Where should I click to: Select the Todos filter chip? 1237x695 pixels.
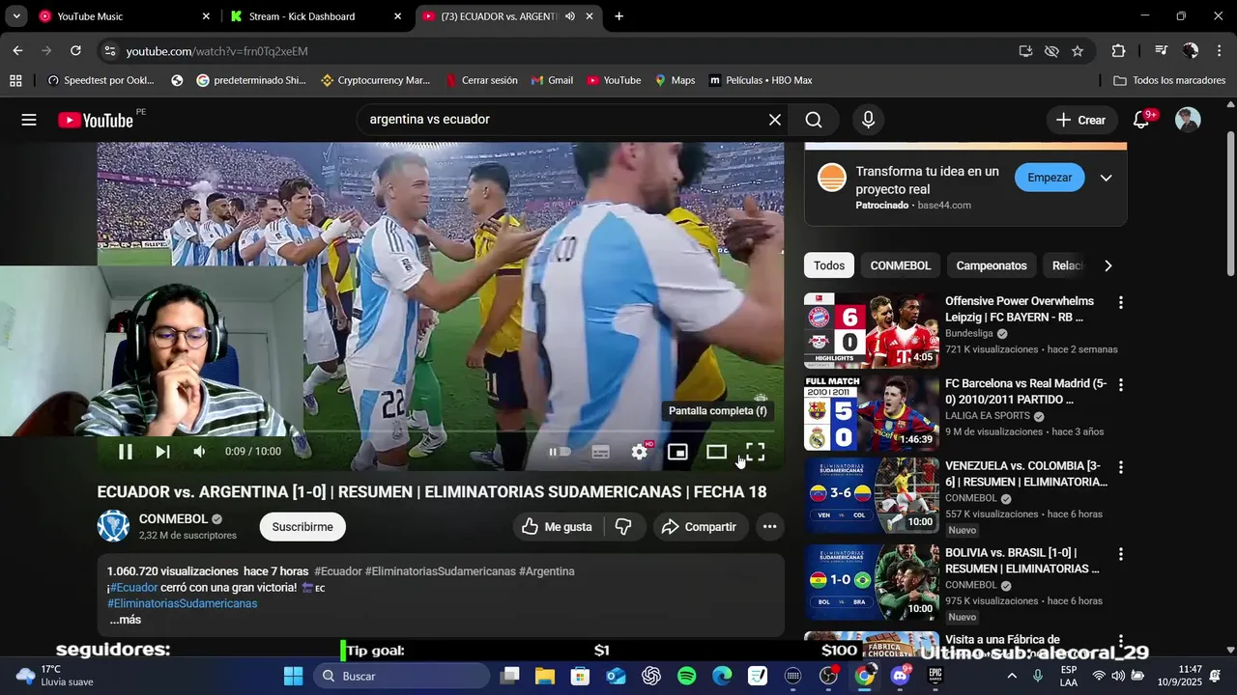829,265
